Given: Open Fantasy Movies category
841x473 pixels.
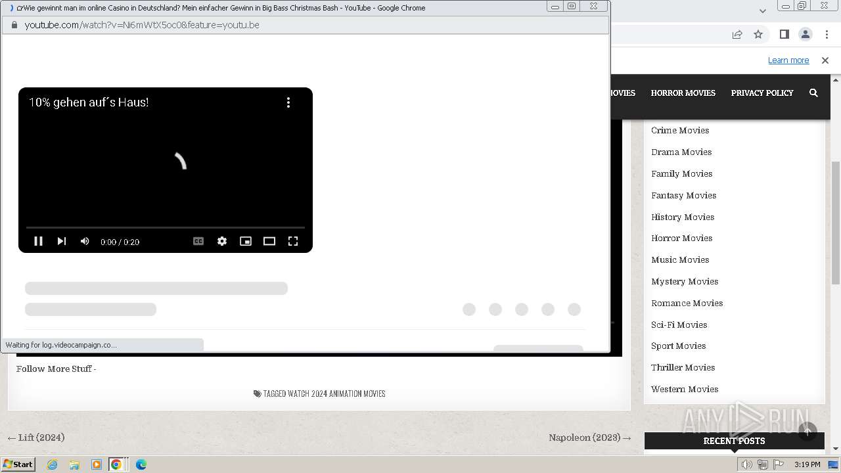Looking at the screenshot, I should [x=683, y=195].
